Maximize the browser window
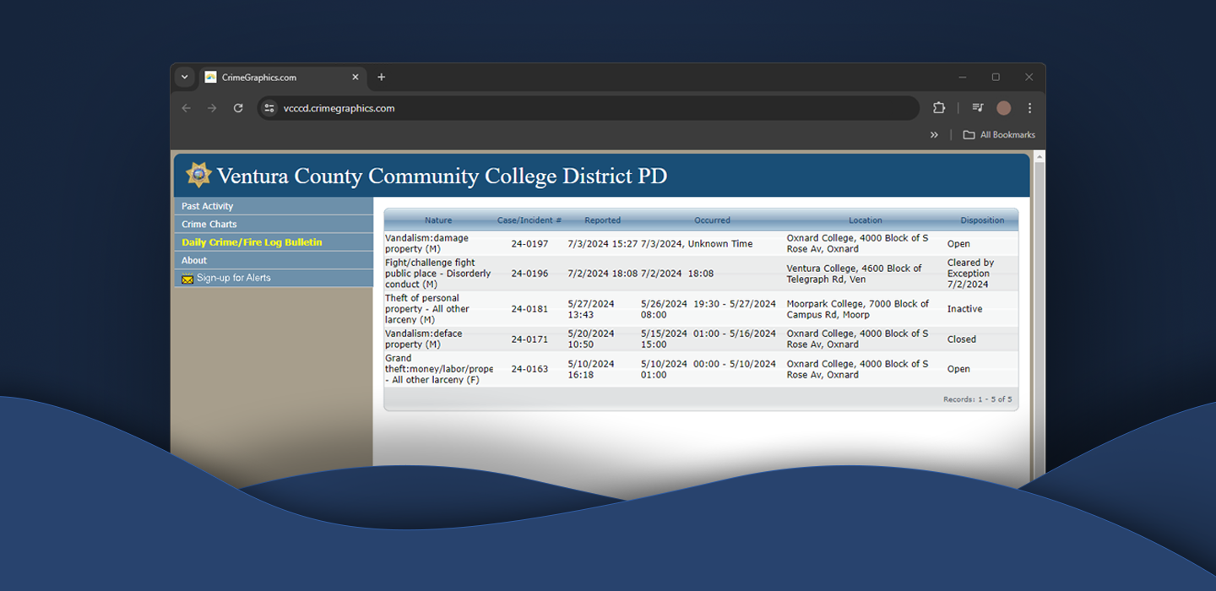 [996, 77]
